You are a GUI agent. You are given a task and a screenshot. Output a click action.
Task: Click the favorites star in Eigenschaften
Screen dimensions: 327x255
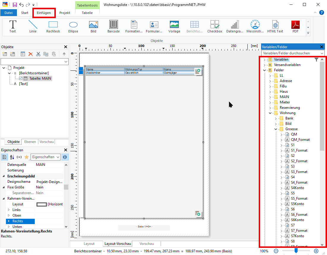[26, 157]
